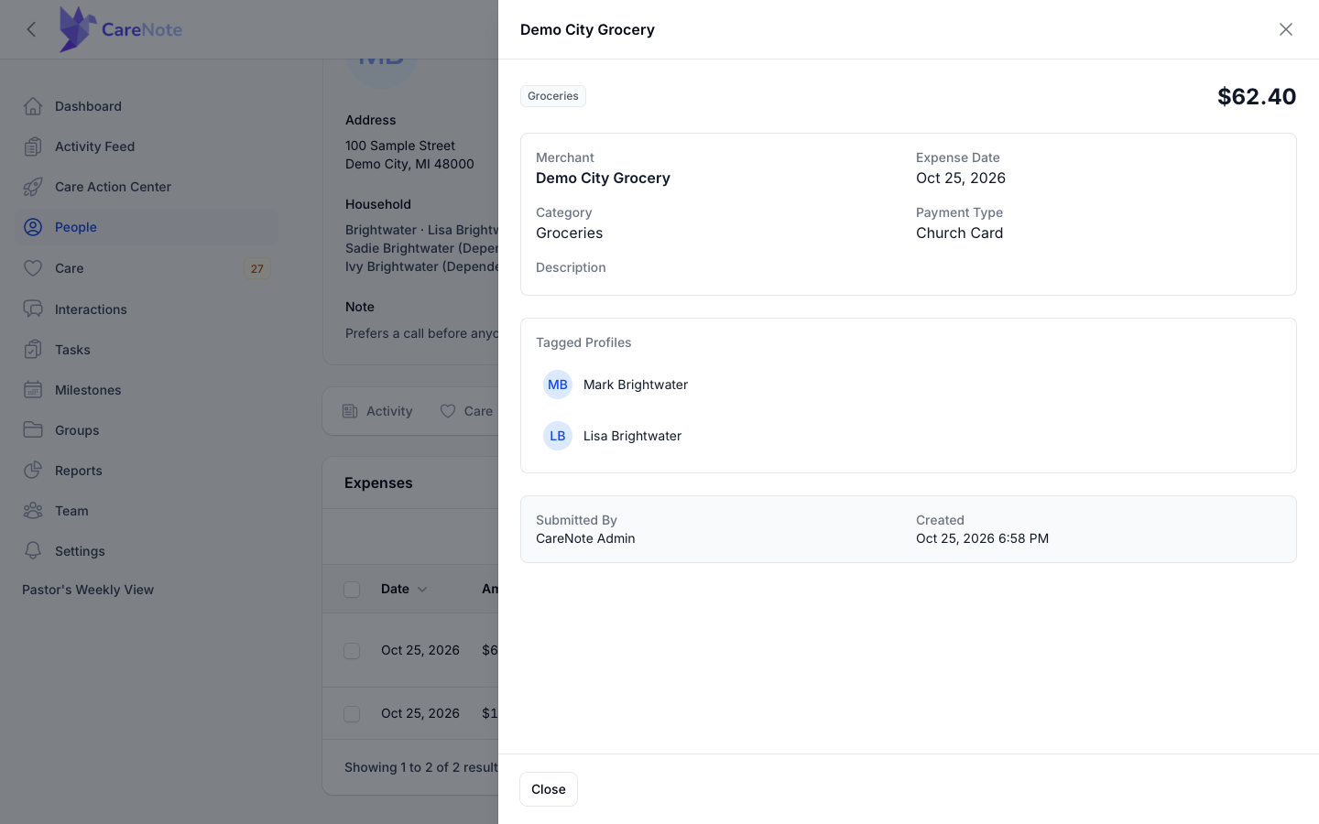
Task: Switch to the Activity tab
Action: pyautogui.click(x=377, y=411)
